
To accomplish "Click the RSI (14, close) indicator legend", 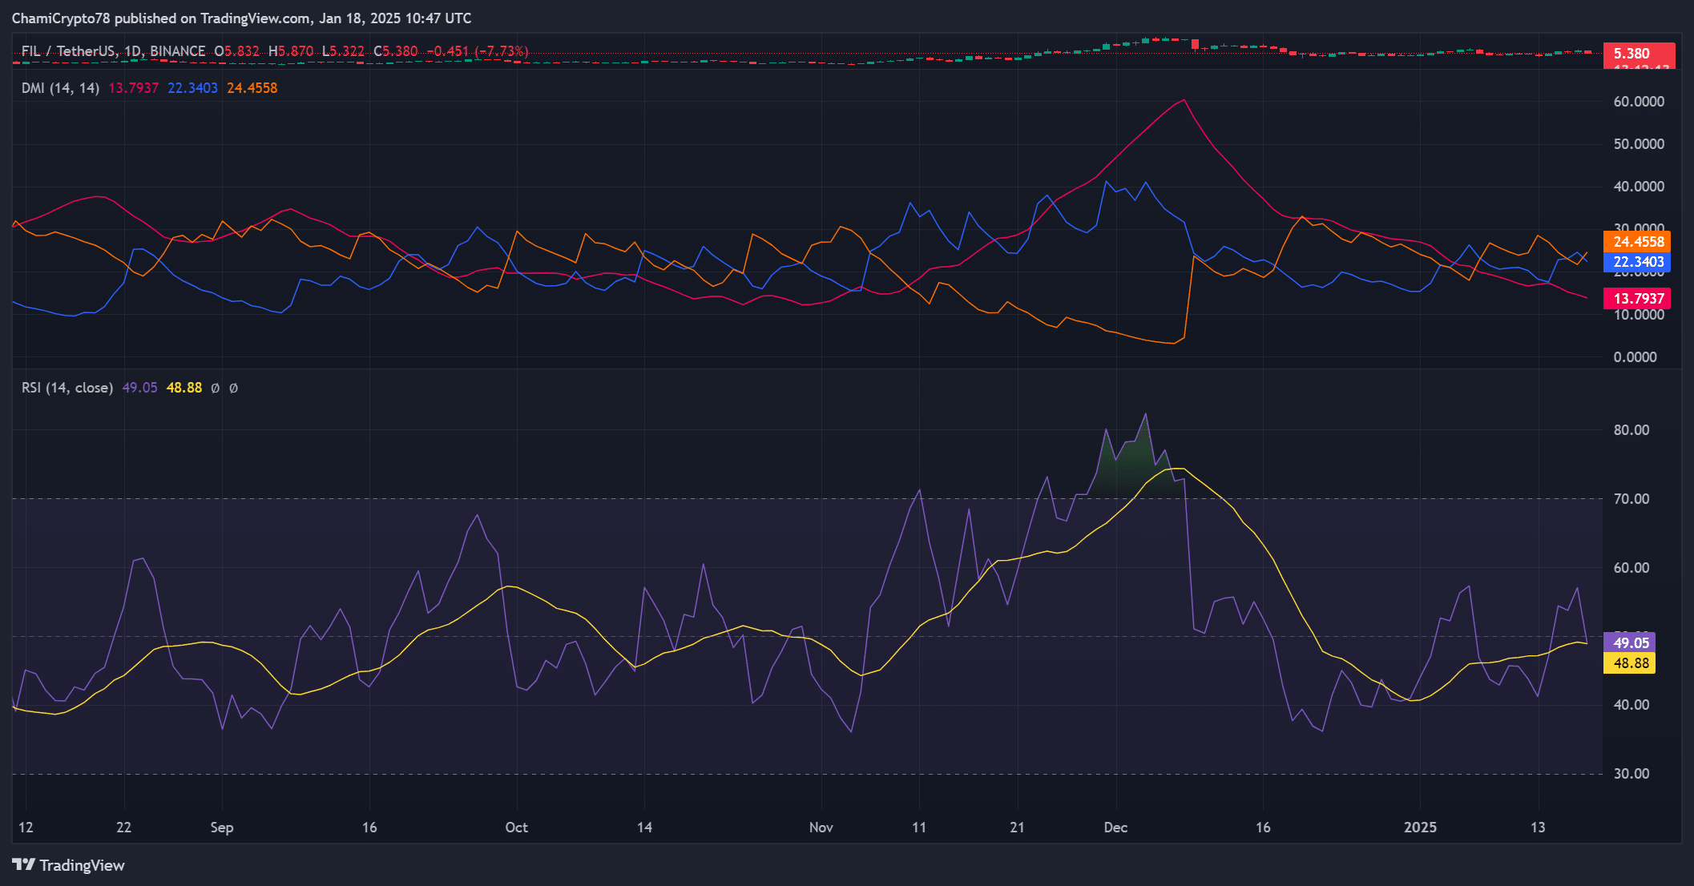I will [x=67, y=388].
